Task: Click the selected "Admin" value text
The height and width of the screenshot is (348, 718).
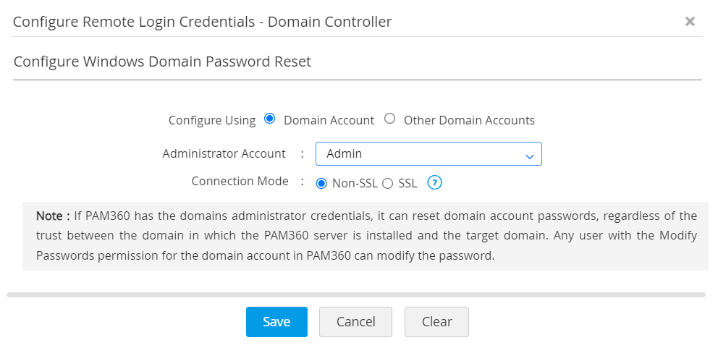Action: coord(345,154)
